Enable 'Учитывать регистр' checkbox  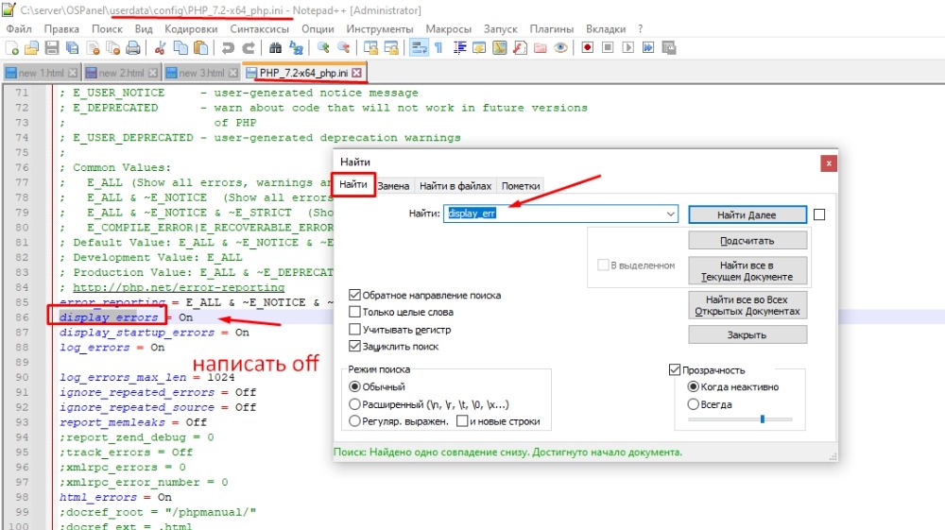tap(355, 330)
